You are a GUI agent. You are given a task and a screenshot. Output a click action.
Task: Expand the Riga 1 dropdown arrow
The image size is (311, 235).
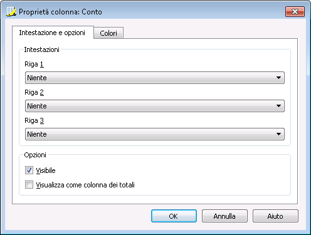pos(278,78)
